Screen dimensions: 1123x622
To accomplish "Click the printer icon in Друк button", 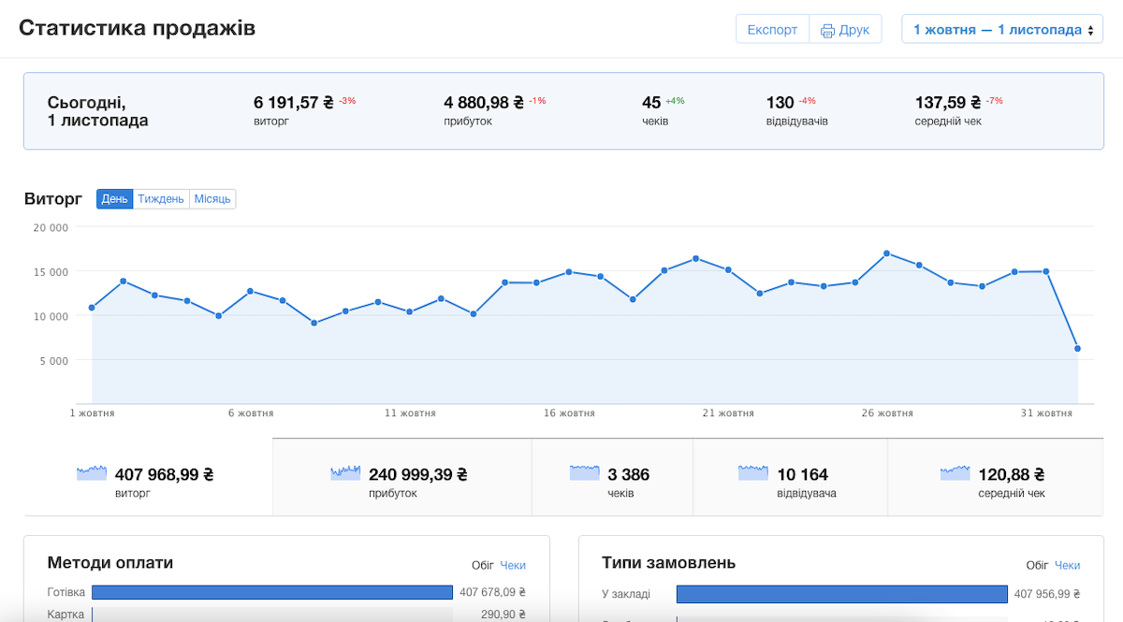I will (x=827, y=30).
